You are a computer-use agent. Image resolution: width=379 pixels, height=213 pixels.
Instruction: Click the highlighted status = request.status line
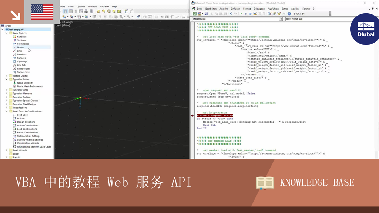[x=215, y=116]
